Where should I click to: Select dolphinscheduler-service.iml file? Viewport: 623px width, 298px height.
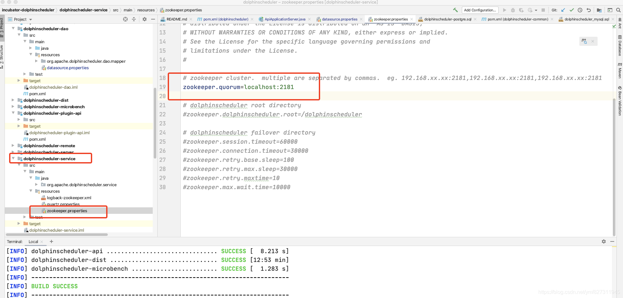pyautogui.click(x=57, y=230)
